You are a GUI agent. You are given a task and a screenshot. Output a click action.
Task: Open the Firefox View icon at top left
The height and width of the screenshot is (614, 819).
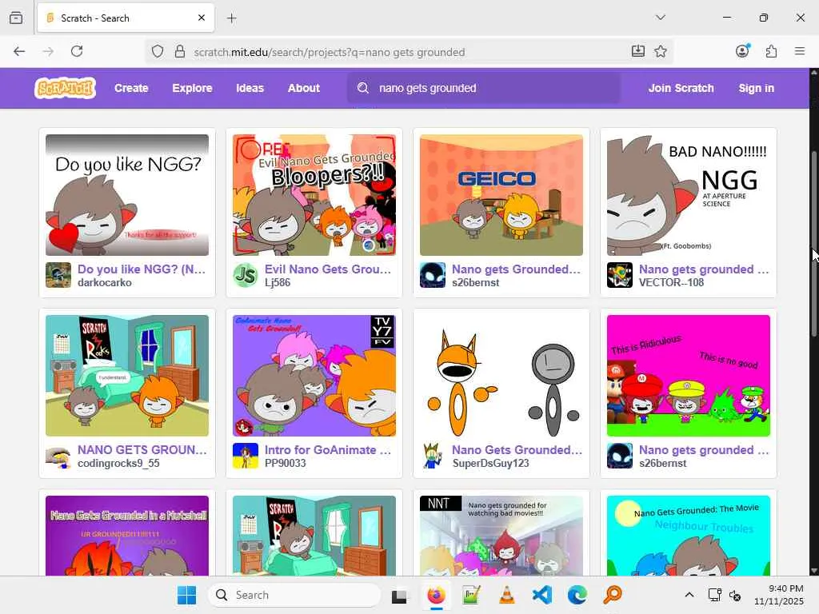tap(16, 18)
